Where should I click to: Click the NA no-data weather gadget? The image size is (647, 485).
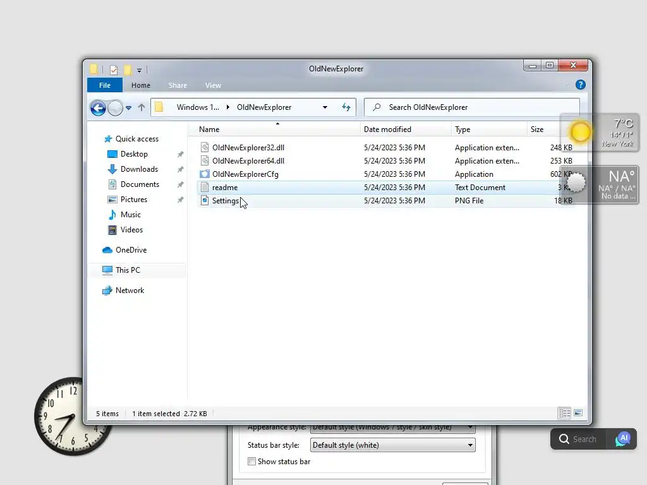600,184
